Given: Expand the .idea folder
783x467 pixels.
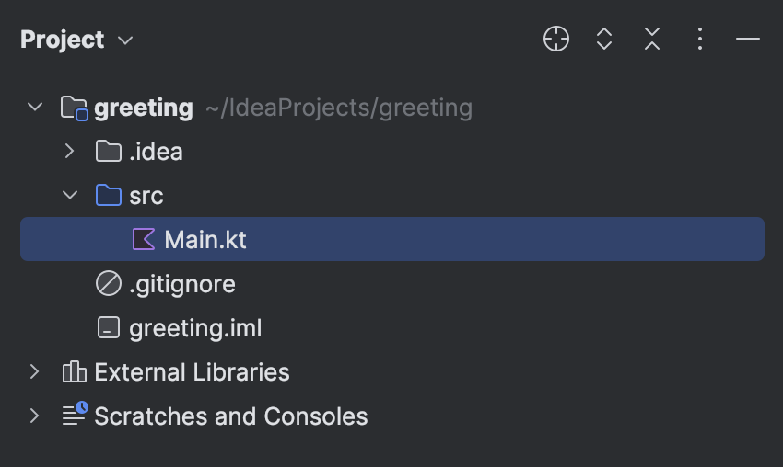Looking at the screenshot, I should (70, 152).
